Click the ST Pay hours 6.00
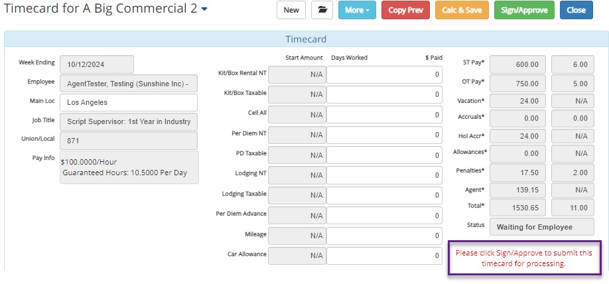Image resolution: width=609 pixels, height=284 pixels. coord(573,64)
